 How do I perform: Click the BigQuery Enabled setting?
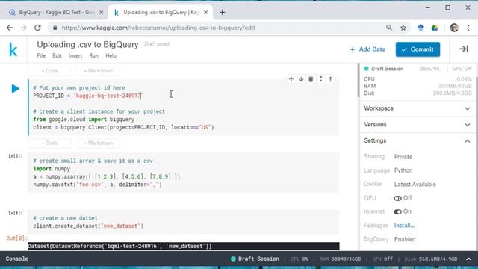click(x=405, y=239)
